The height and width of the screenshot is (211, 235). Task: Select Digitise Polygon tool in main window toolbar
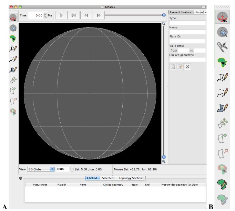click(x=13, y=69)
